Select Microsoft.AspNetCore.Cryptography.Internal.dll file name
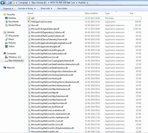The height and width of the screenshot is (133, 148). coord(52,61)
